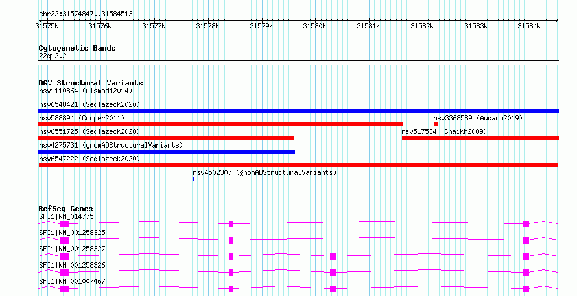Click the 31577k ruler label

pos(154,26)
